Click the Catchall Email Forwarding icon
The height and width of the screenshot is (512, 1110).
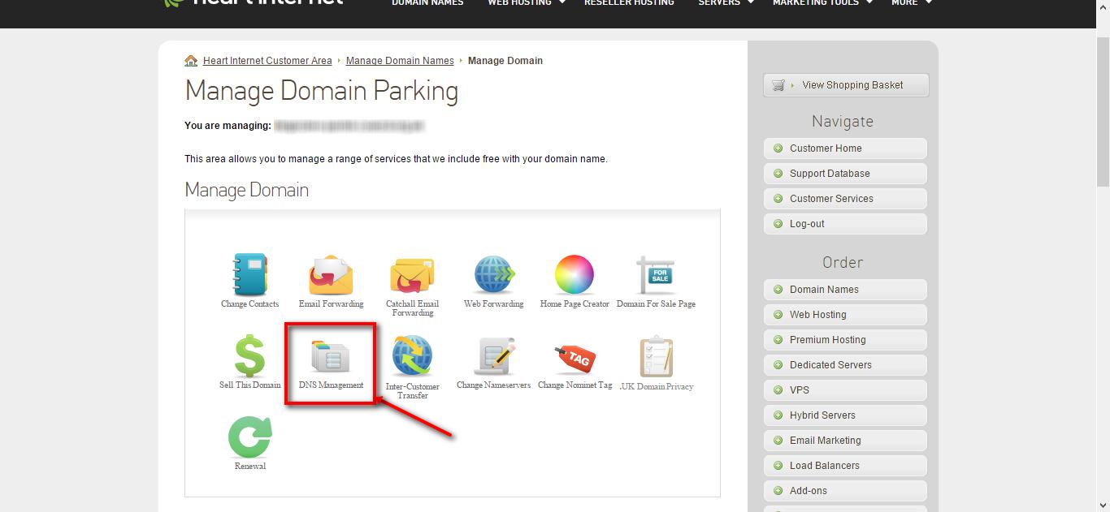412,276
